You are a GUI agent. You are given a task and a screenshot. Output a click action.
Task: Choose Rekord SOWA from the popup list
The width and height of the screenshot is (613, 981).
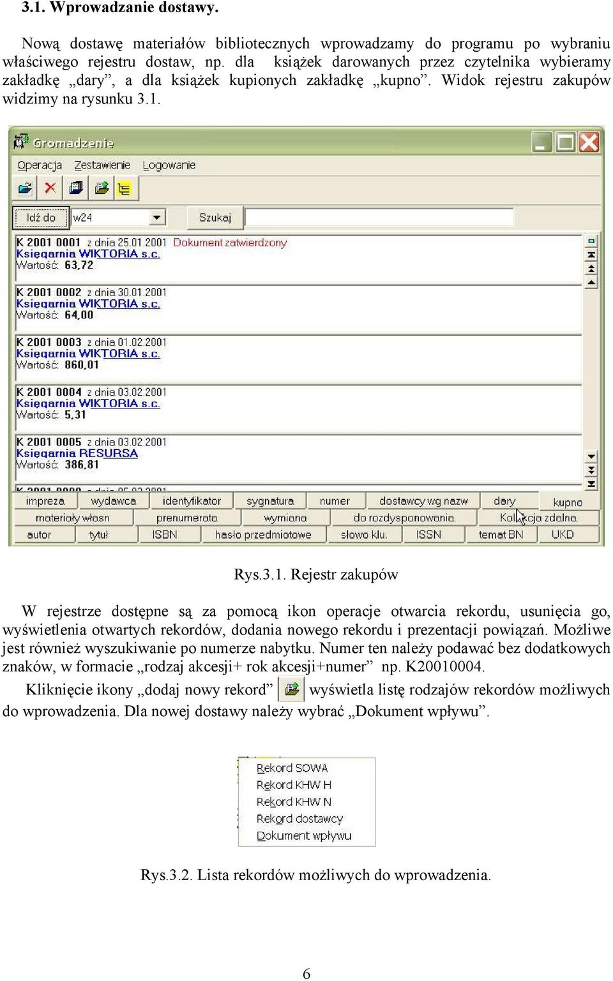coord(292,768)
